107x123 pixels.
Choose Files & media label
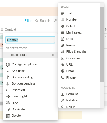coord(76,52)
